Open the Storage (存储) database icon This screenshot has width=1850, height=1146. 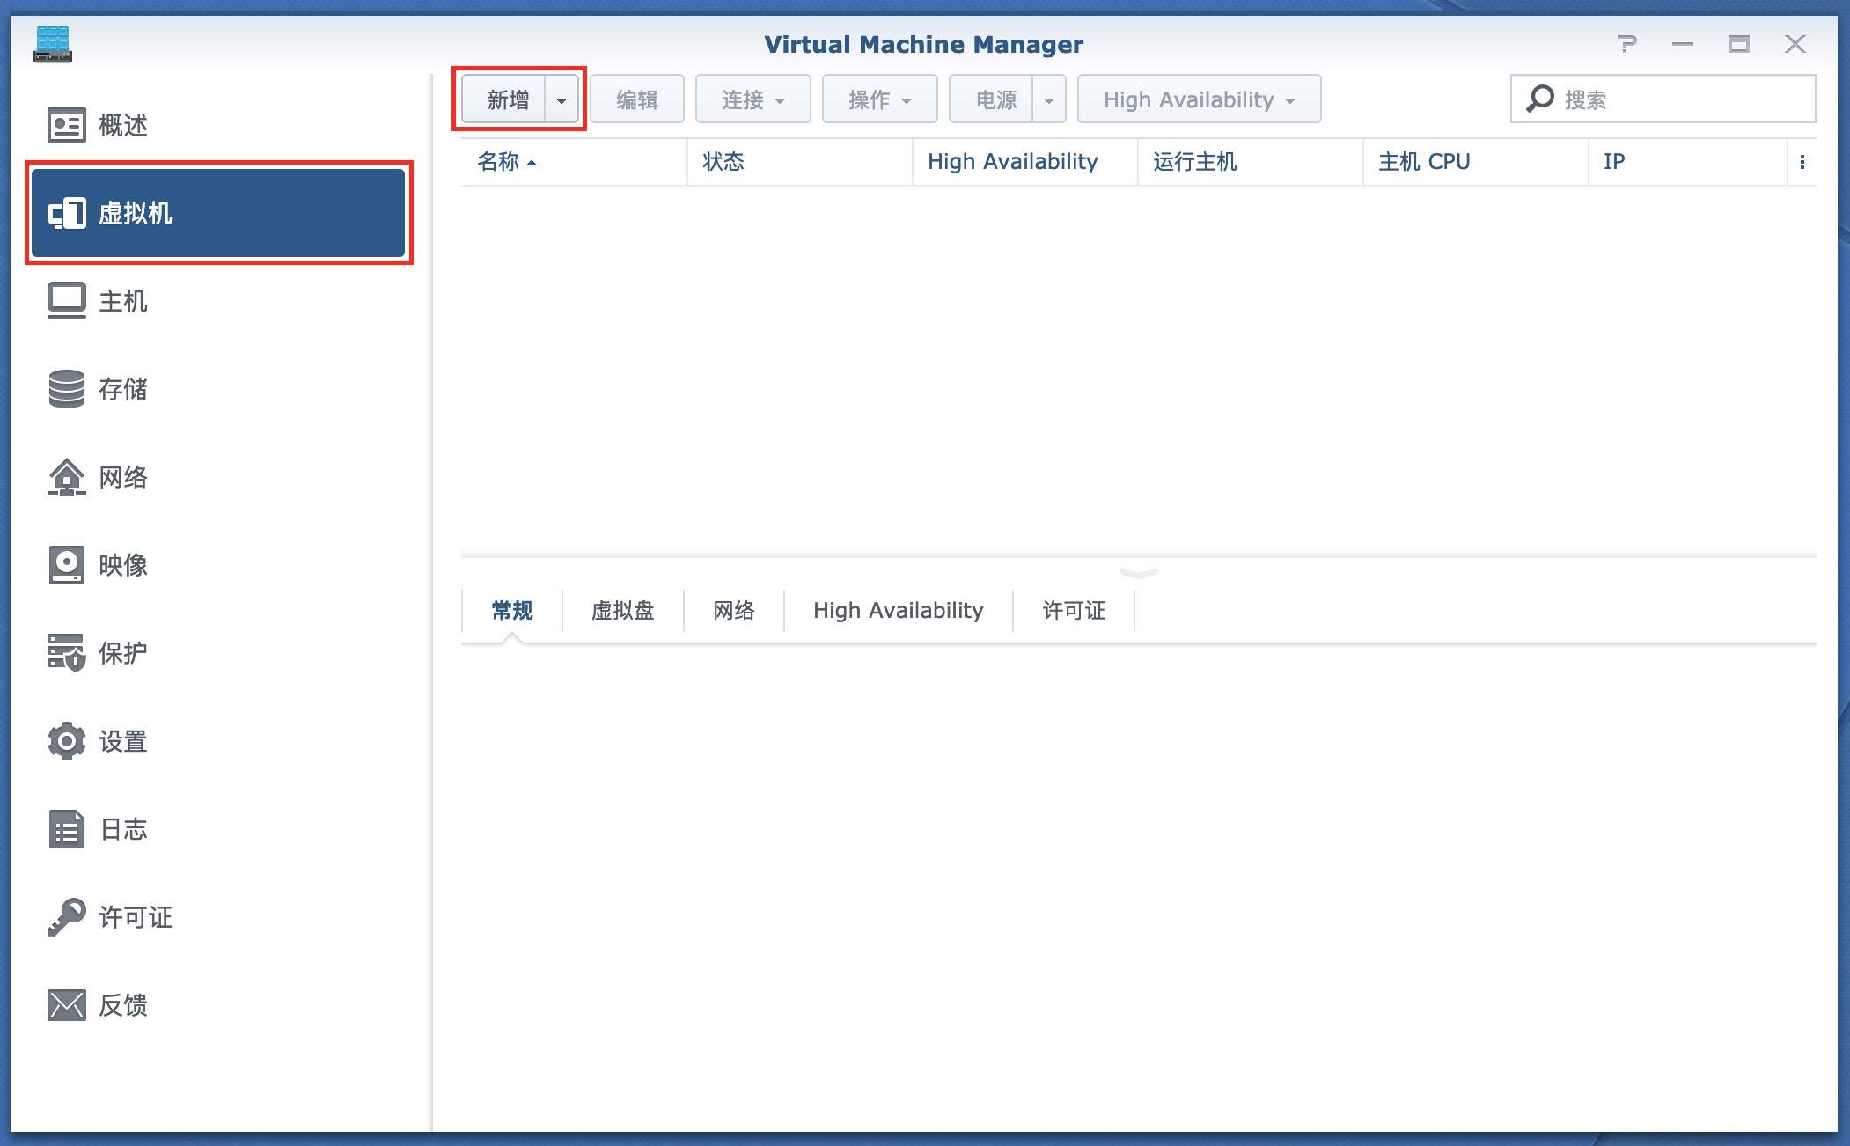tap(66, 389)
